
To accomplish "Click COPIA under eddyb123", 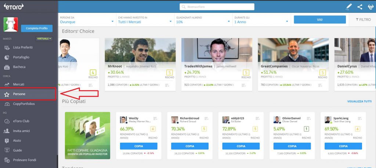I will coord(241,146).
